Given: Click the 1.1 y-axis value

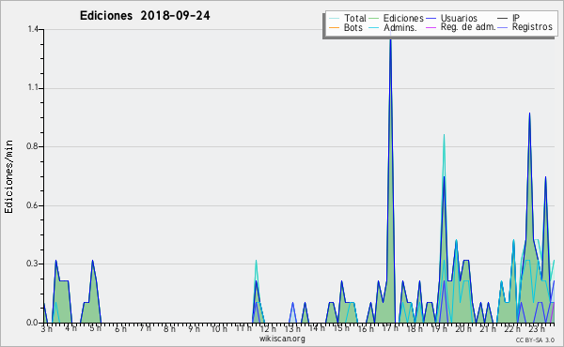Looking at the screenshot, I should [x=33, y=88].
